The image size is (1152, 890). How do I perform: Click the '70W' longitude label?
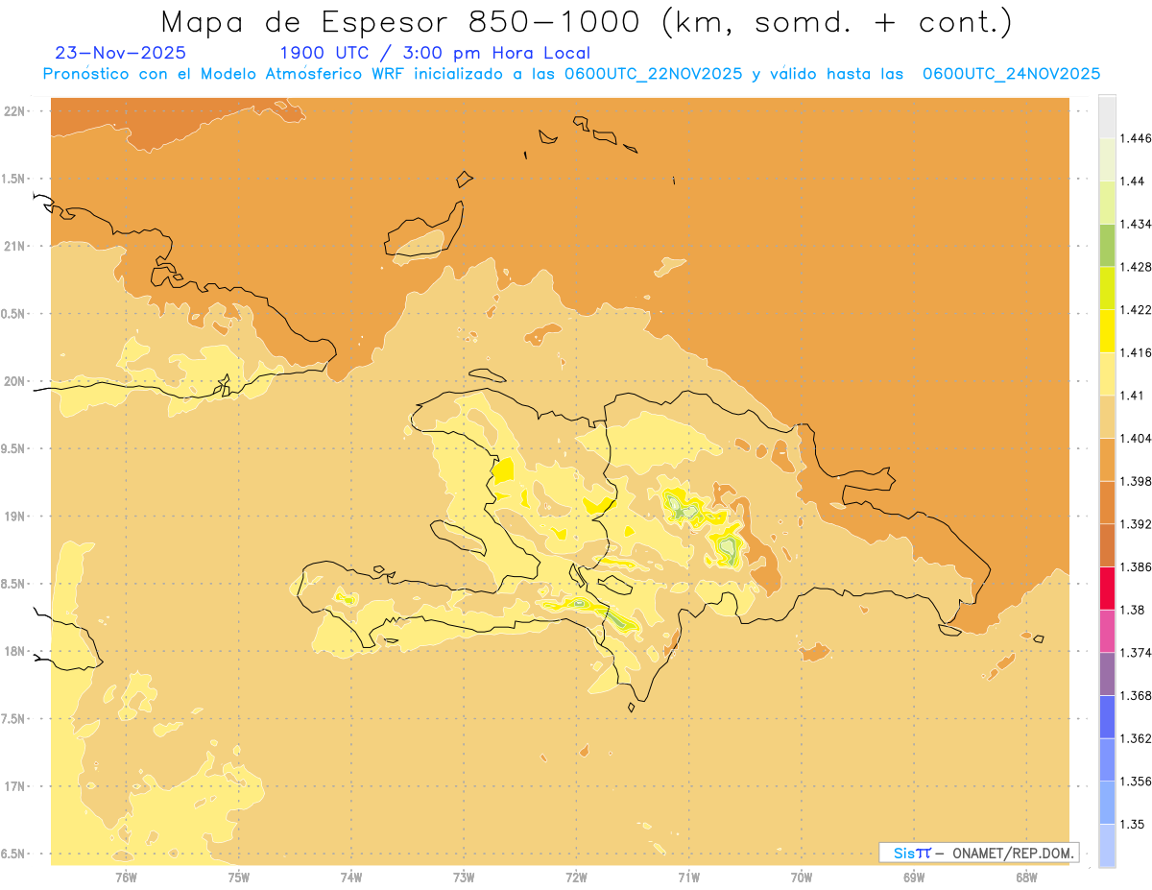[x=802, y=878]
